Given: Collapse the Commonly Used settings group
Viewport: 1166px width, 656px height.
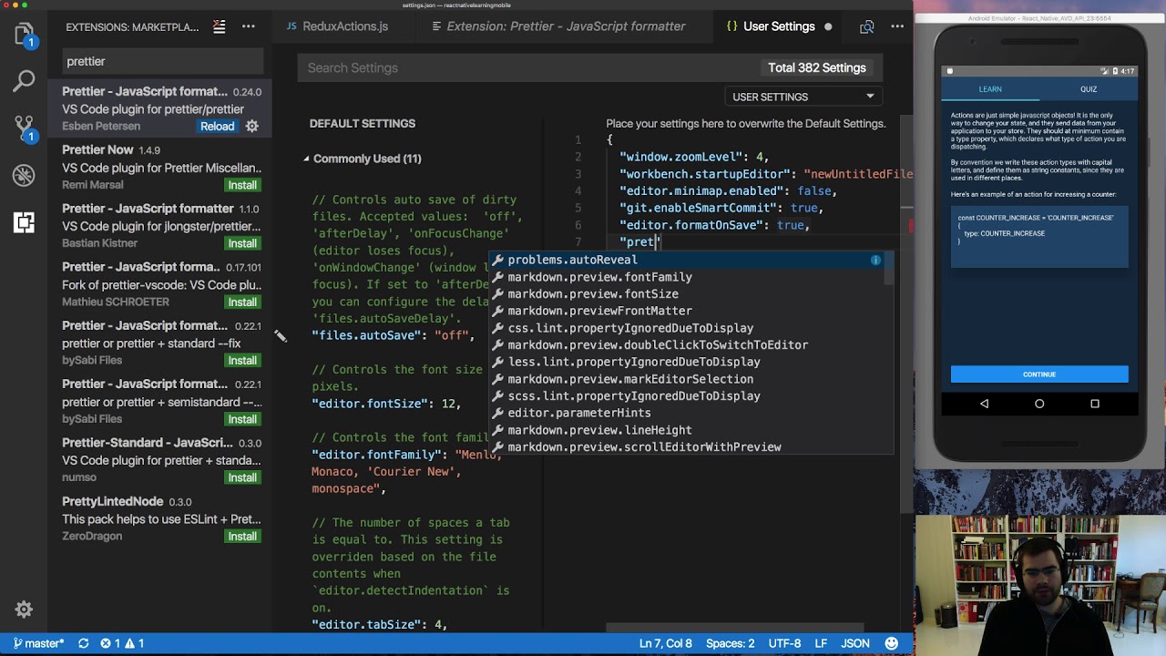Looking at the screenshot, I should tap(306, 159).
